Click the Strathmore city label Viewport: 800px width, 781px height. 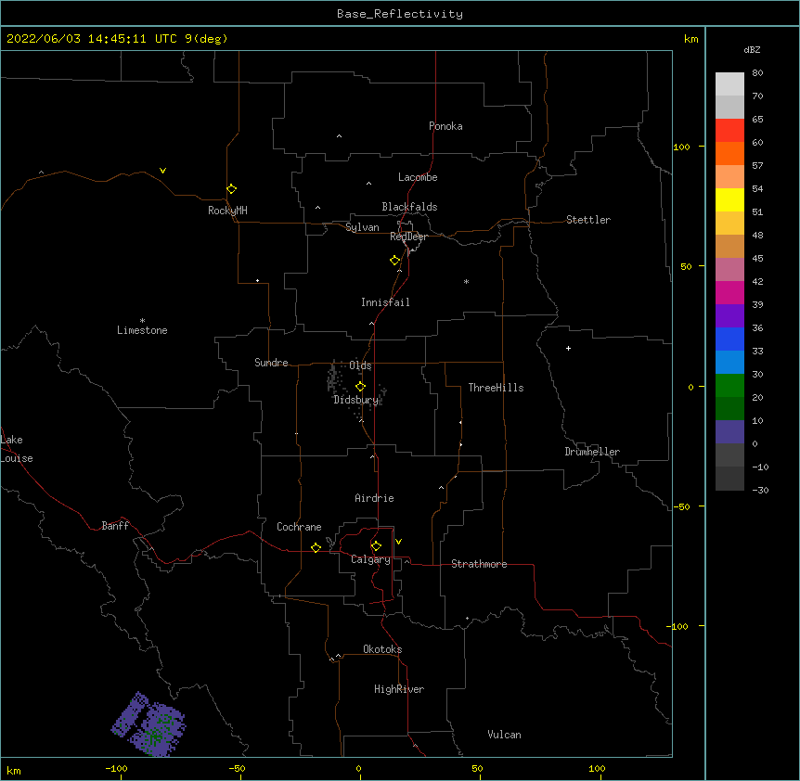479,564
